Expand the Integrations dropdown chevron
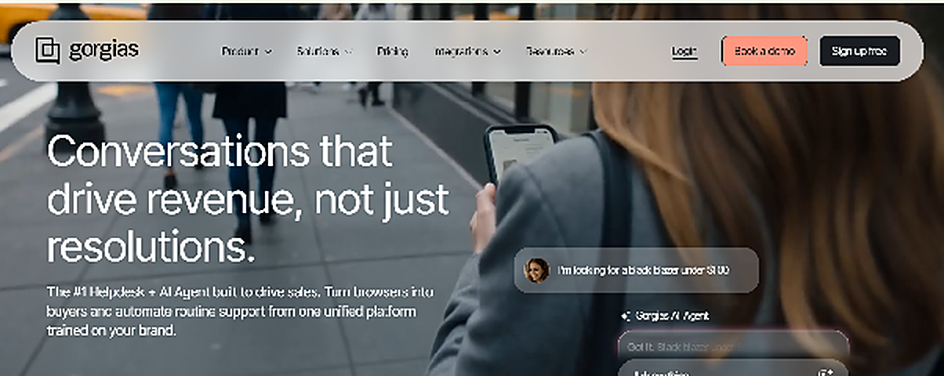944x376 pixels. coord(497,52)
